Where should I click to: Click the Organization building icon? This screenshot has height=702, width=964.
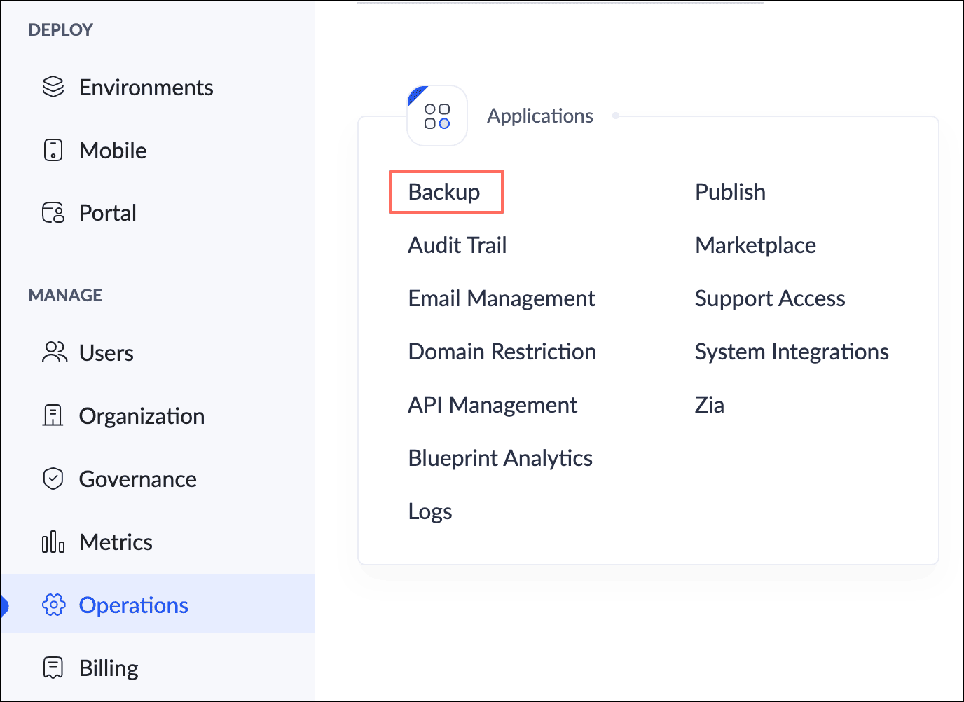(x=53, y=415)
